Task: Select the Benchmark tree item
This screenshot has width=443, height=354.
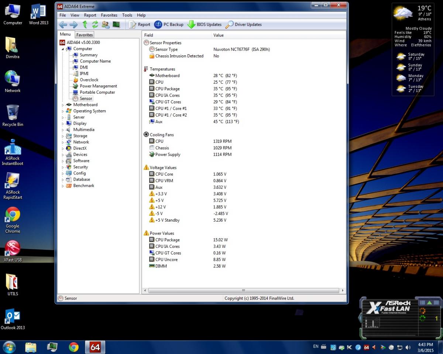Action: (x=84, y=186)
